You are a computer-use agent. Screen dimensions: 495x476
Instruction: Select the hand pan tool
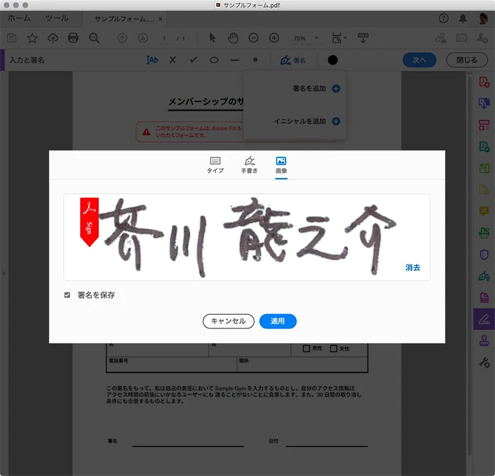tap(232, 38)
